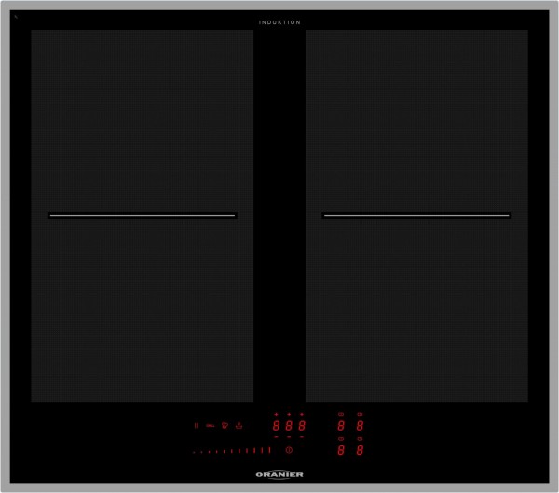Tap zone icon above front-right display
This screenshot has height=493, width=559.
click(x=360, y=439)
